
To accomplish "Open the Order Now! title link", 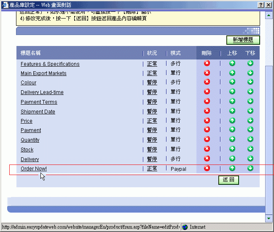I will (34, 169).
